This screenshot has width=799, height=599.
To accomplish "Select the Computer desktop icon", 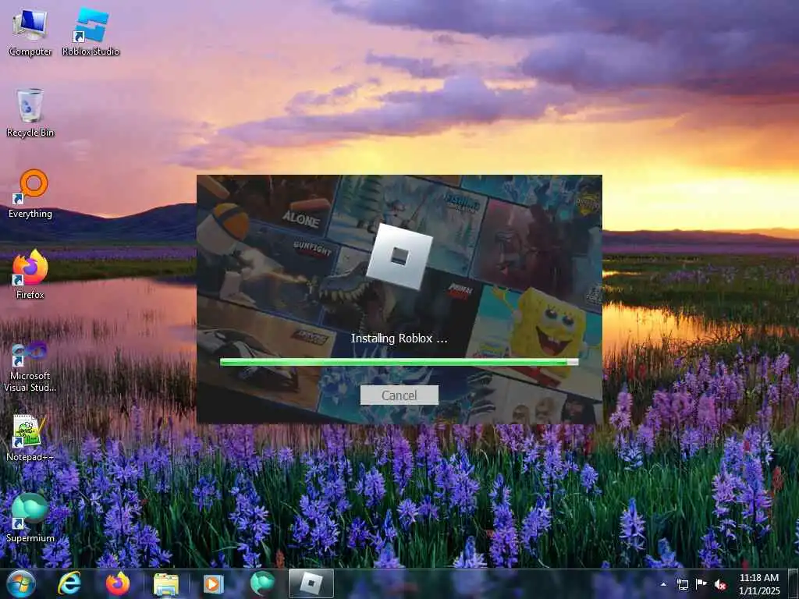I will (30, 32).
